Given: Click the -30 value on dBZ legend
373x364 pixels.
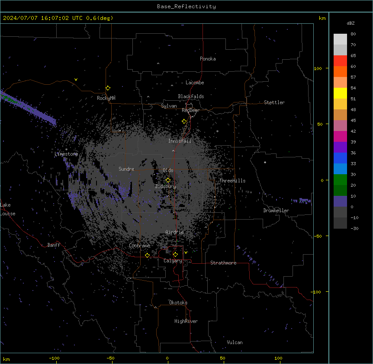Looking at the screenshot, I should pos(354,228).
